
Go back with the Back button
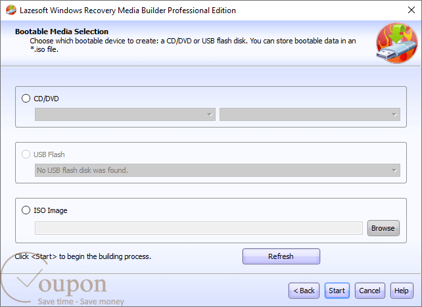304,291
